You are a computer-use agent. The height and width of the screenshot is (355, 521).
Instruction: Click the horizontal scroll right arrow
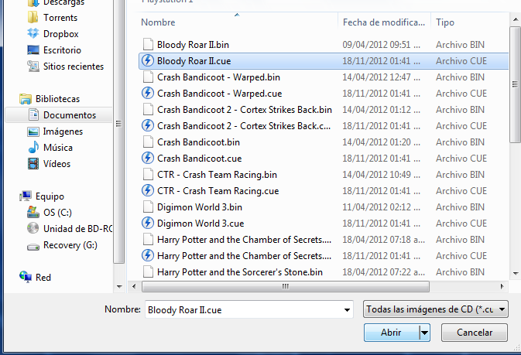pyautogui.click(x=502, y=286)
